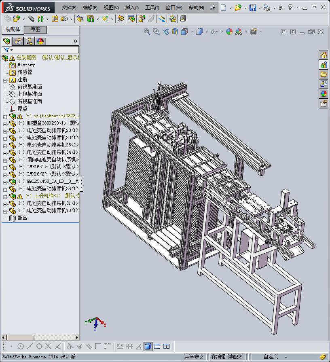Expand the 上升机构<1> tree node
330x362 pixels.
pyautogui.click(x=5, y=196)
